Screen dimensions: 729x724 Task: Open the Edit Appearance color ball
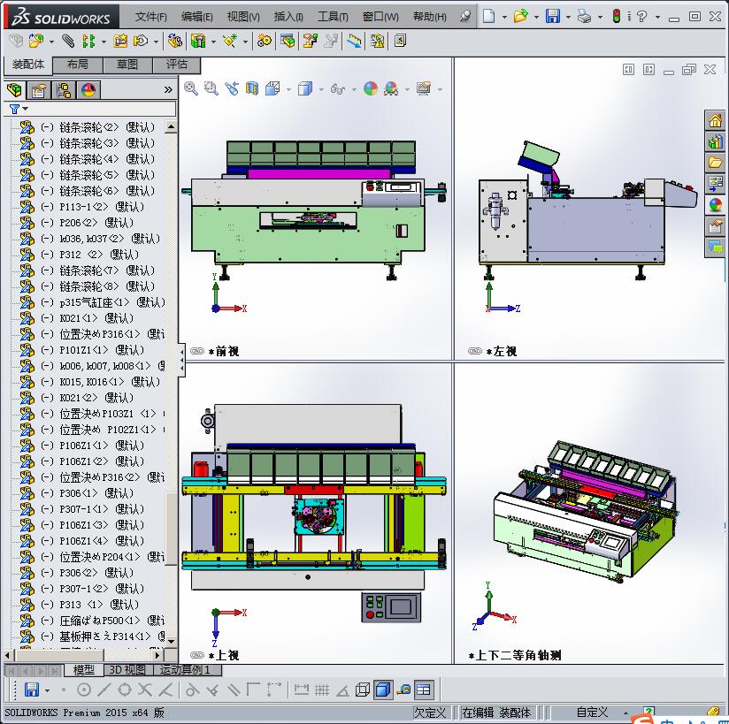pos(371,88)
